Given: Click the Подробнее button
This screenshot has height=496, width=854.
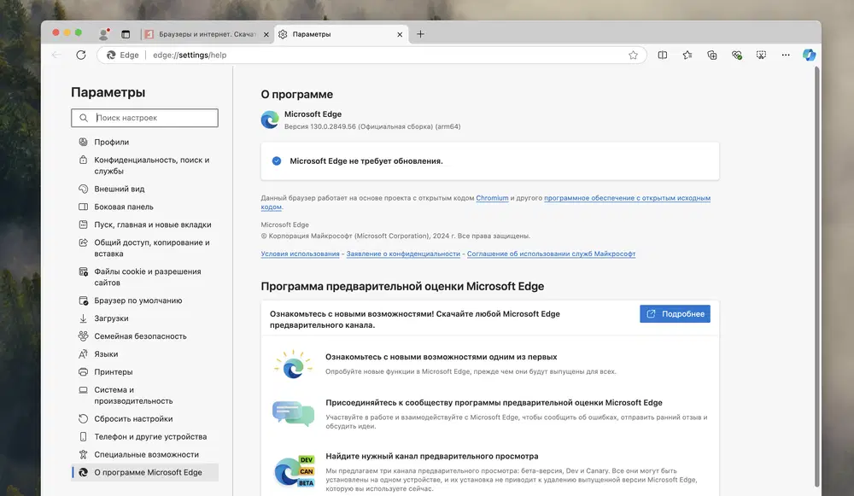Looking at the screenshot, I should [675, 314].
